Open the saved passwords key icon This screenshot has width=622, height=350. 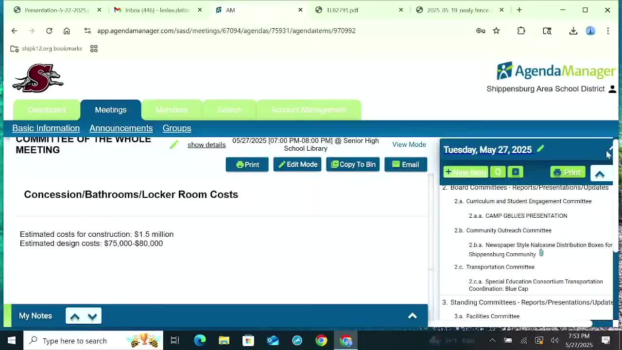(481, 31)
